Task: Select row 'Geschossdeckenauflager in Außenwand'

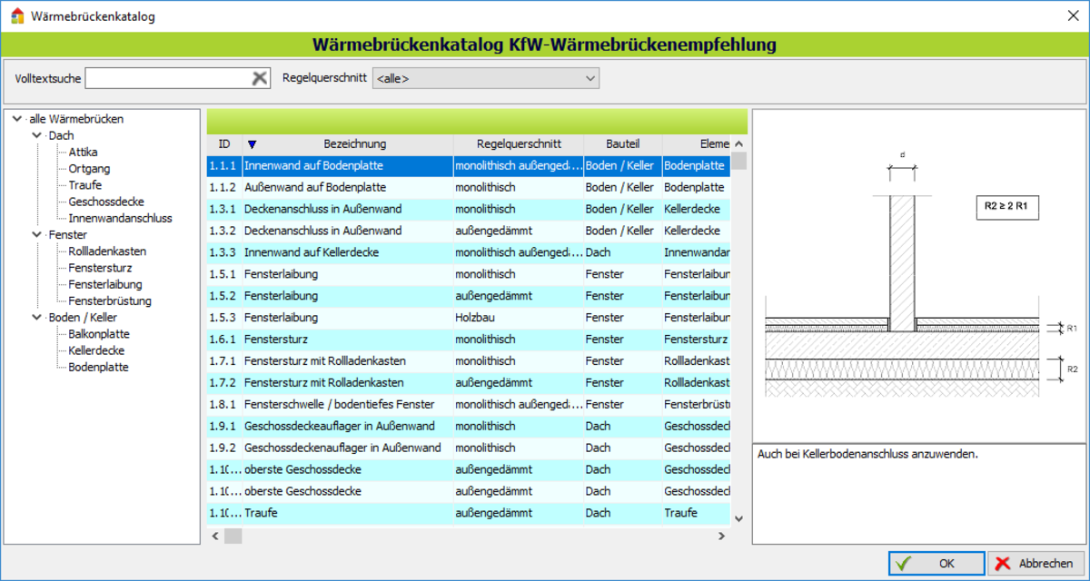Action: point(469,448)
